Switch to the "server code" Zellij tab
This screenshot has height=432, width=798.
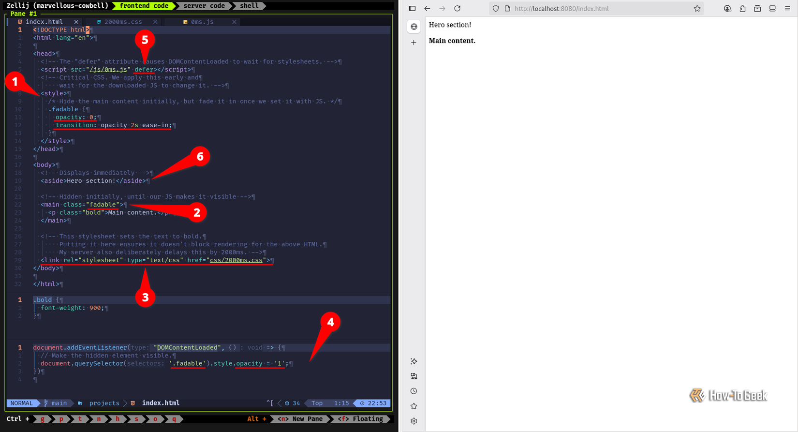pos(204,6)
